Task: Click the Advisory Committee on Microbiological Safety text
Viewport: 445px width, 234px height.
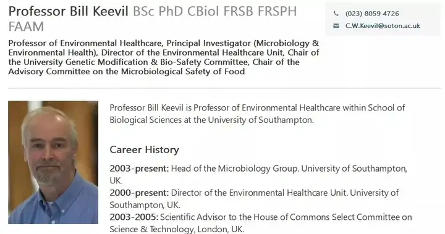Action: point(126,72)
